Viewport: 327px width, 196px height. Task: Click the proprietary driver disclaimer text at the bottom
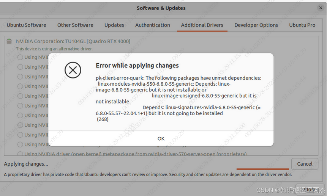coord(148,174)
